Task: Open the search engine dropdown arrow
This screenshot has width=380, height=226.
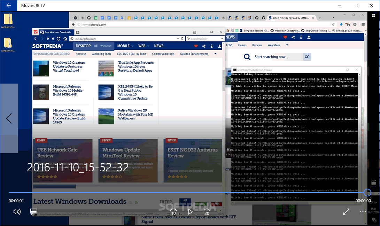Action: [x=222, y=39]
